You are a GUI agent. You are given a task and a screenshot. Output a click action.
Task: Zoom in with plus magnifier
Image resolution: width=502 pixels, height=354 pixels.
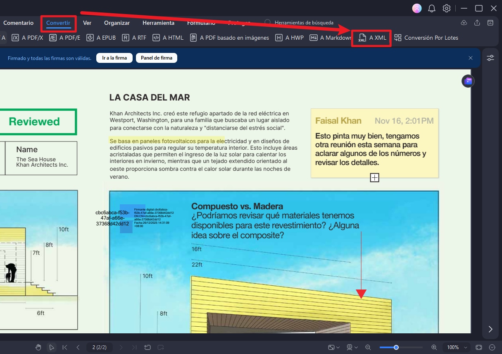click(434, 347)
